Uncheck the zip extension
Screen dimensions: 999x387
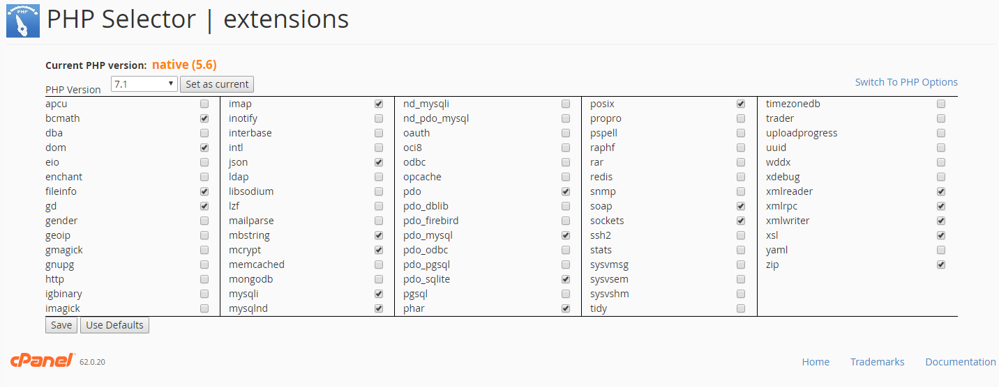click(941, 264)
